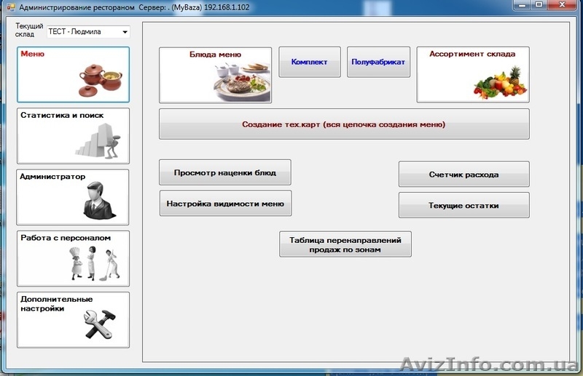
Task: Open Таблица перенаправлений продаж по зонам
Action: [x=345, y=244]
